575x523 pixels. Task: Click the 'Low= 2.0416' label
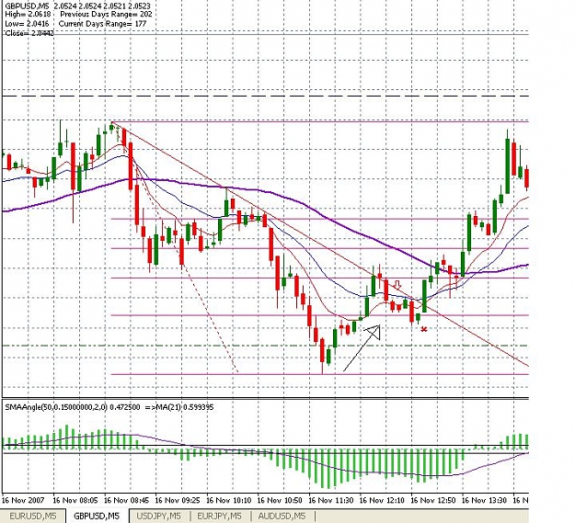click(x=27, y=24)
